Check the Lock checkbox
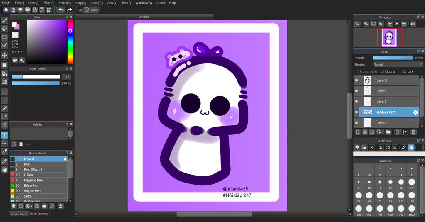Image resolution: width=425 pixels, height=222 pixels. coord(404,71)
